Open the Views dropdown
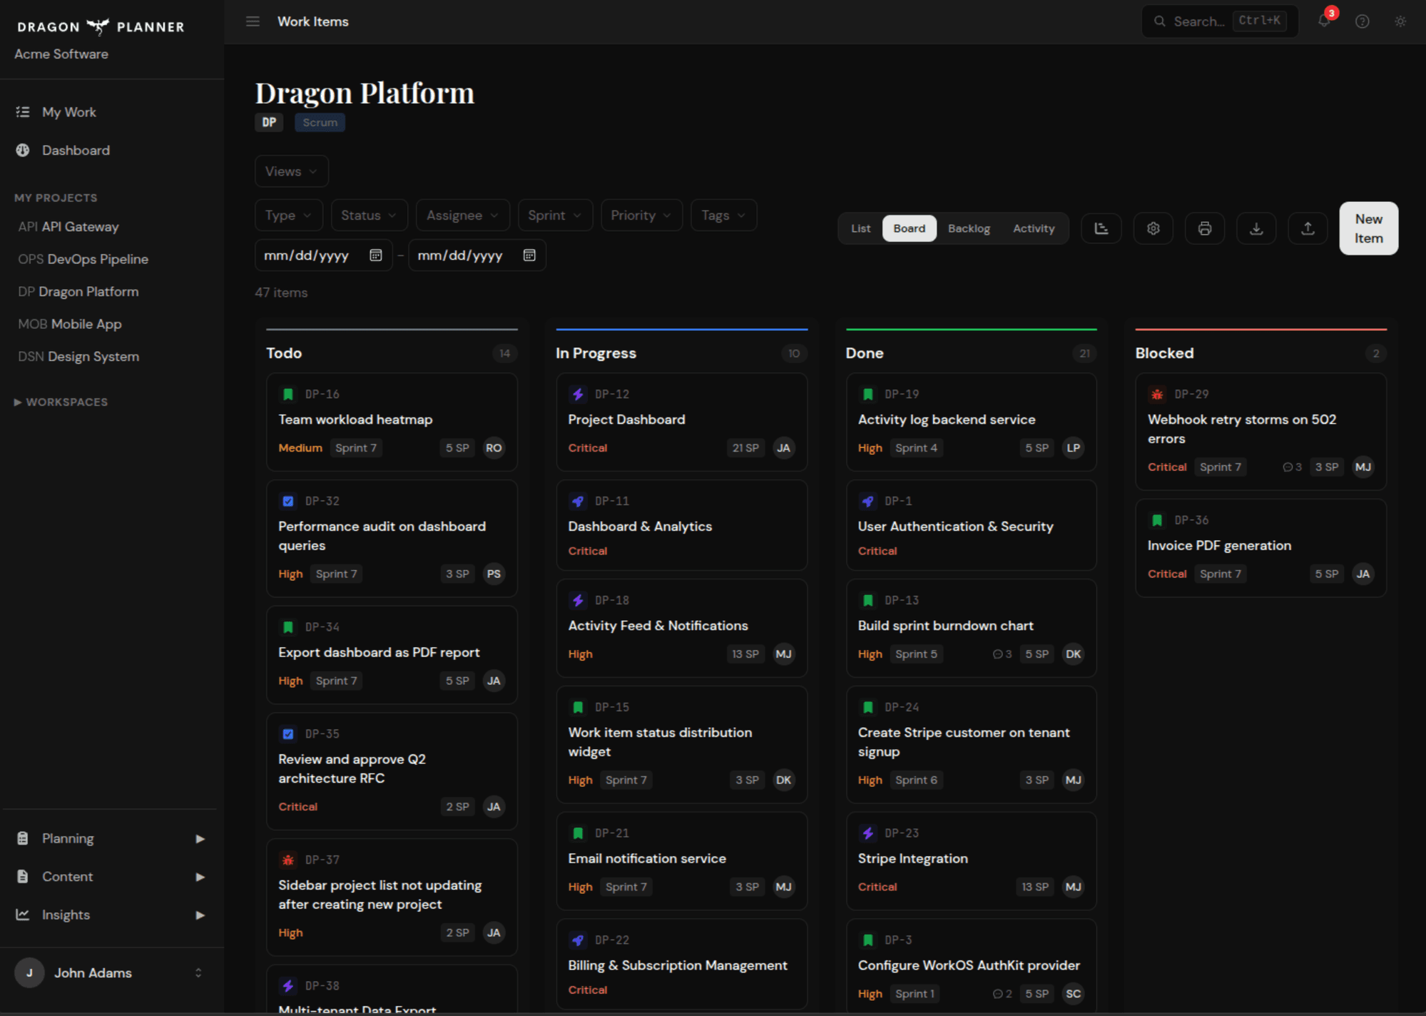The image size is (1426, 1016). [x=291, y=171]
